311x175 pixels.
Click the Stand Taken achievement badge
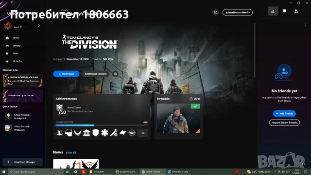[60, 109]
